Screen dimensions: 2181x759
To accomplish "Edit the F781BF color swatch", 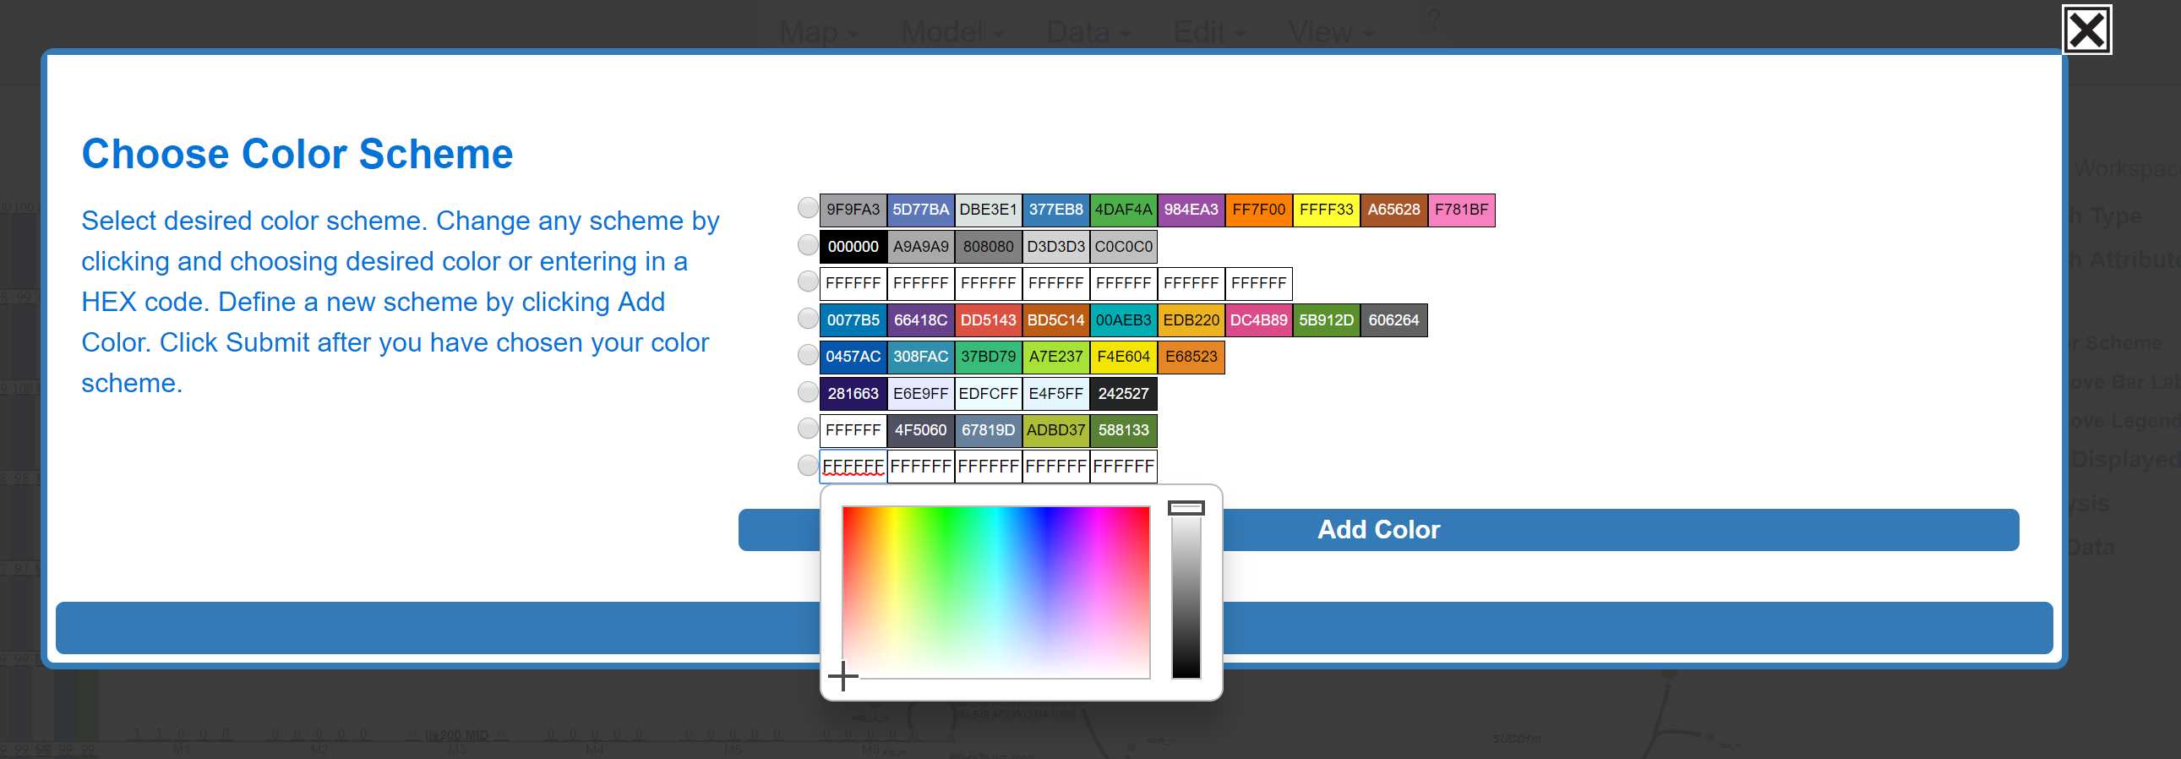I will (x=1461, y=210).
